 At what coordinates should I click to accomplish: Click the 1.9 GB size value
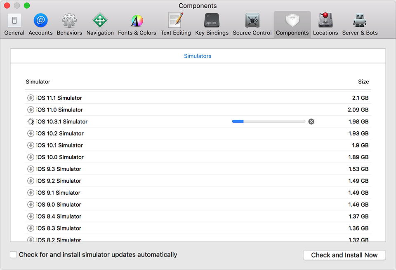point(360,145)
